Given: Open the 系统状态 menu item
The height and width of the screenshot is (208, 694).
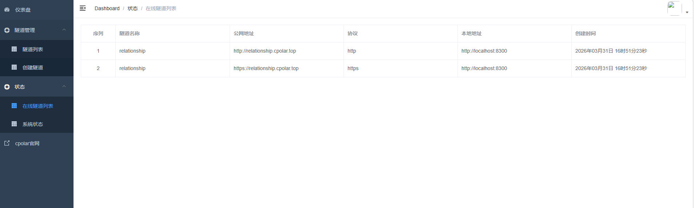Looking at the screenshot, I should tap(33, 124).
